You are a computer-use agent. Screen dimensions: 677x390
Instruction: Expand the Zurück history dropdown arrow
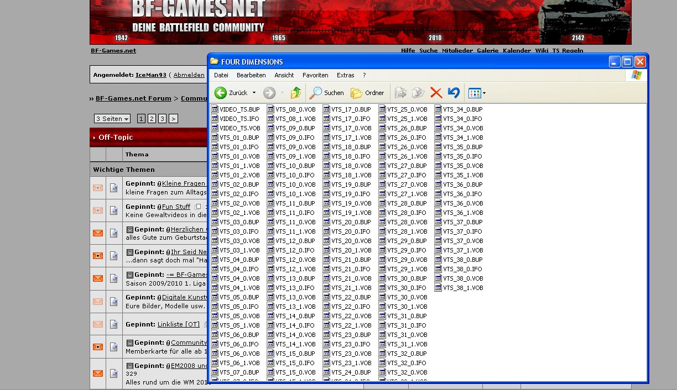(x=254, y=93)
